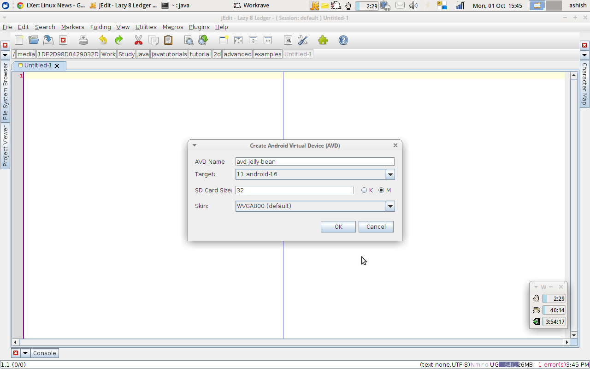Open the Skin dropdown showing WVGA800 default
Image resolution: width=590 pixels, height=369 pixels.
(x=390, y=206)
